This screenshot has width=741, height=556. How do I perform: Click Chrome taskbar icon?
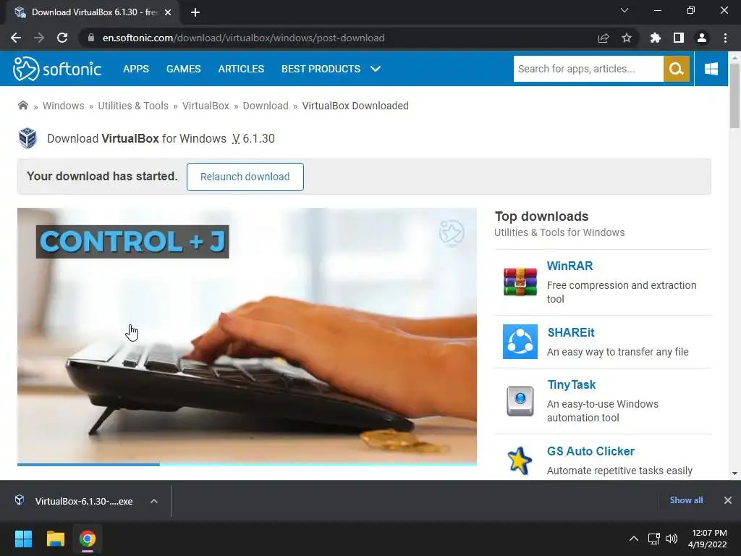(x=88, y=539)
